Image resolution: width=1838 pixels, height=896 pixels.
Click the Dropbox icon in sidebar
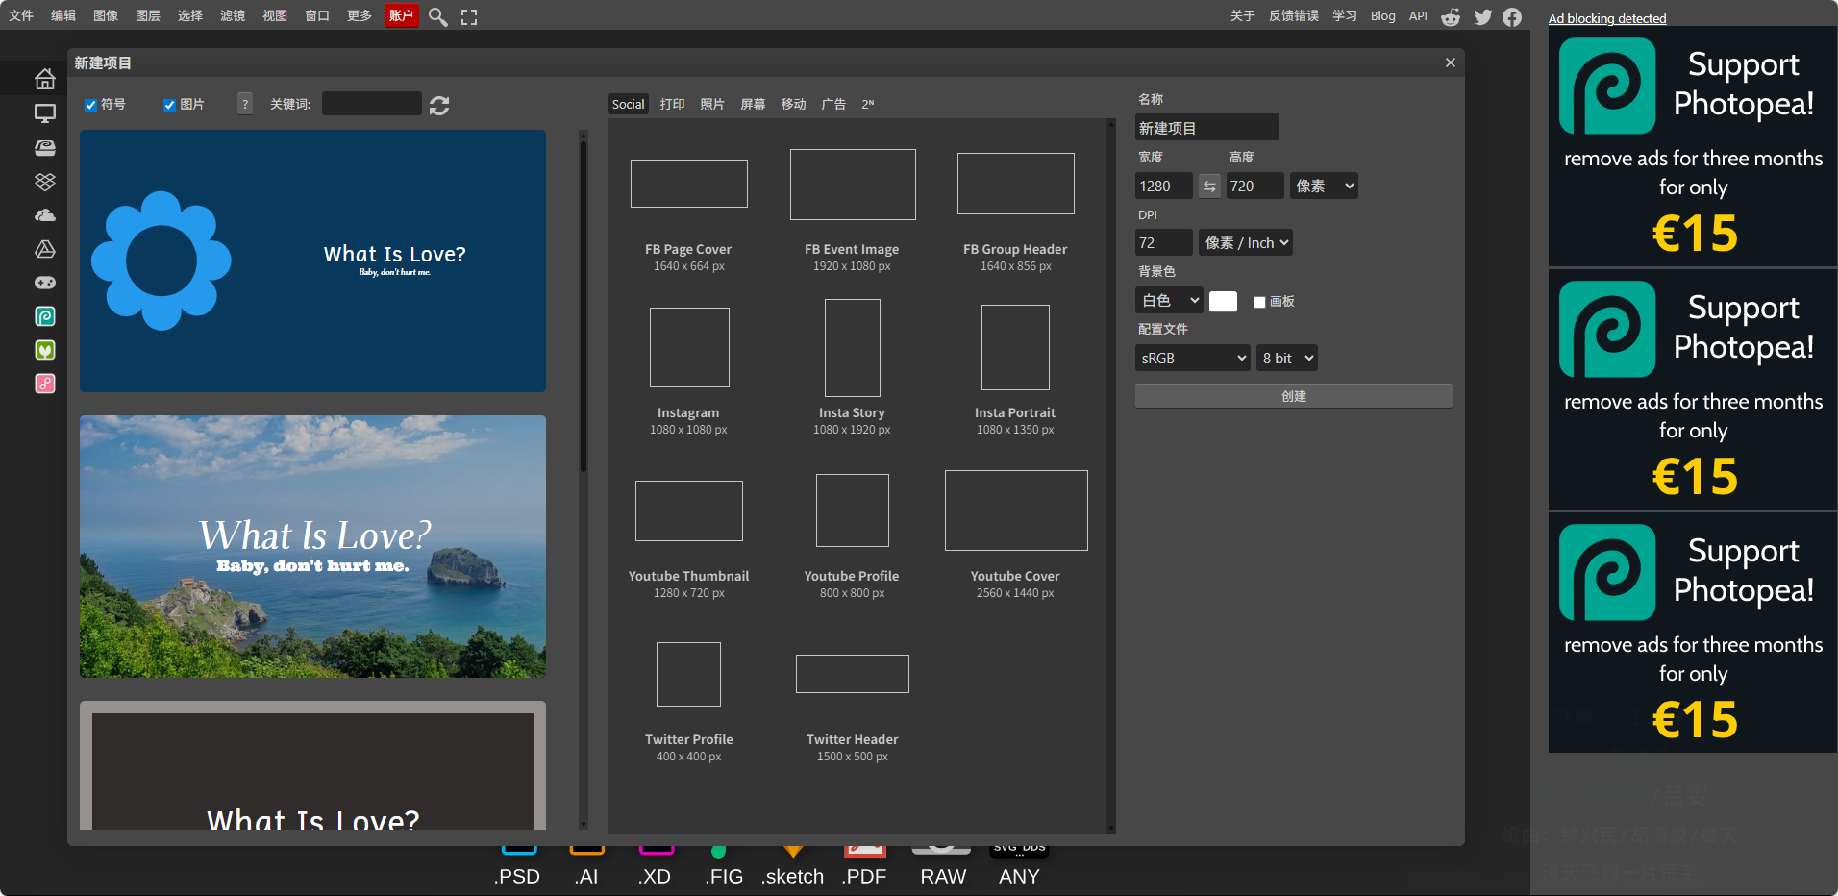tap(44, 182)
